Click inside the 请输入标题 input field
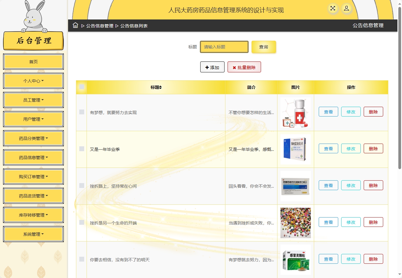This screenshot has height=278, width=402. point(224,47)
